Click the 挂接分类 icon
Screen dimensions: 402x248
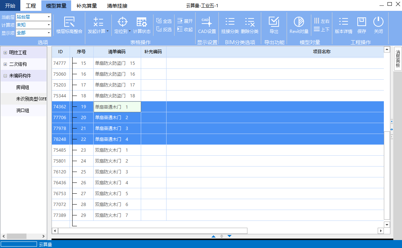coord(230,22)
